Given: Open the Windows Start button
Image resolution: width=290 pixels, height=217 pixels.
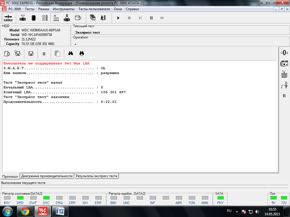Looking at the screenshot, I should (x=8, y=211).
